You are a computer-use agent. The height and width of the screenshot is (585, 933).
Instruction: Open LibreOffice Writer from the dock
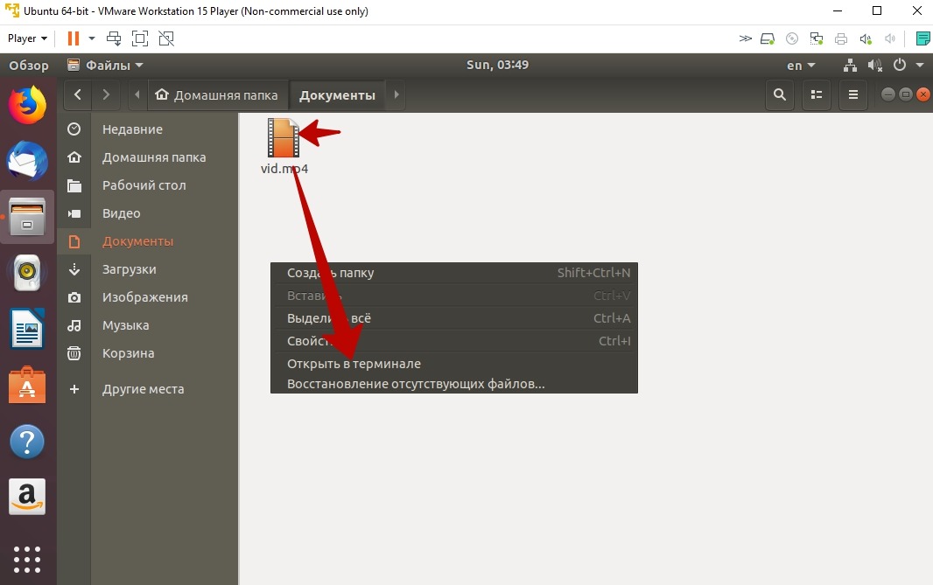click(x=28, y=330)
